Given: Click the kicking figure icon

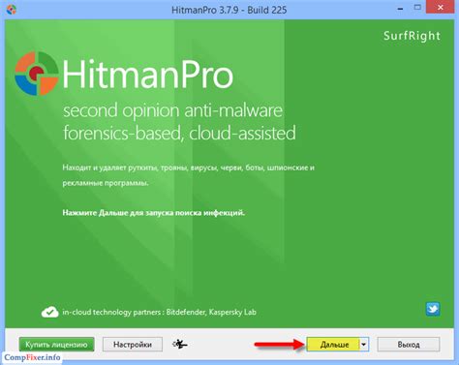Looking at the screenshot, I should 180,345.
